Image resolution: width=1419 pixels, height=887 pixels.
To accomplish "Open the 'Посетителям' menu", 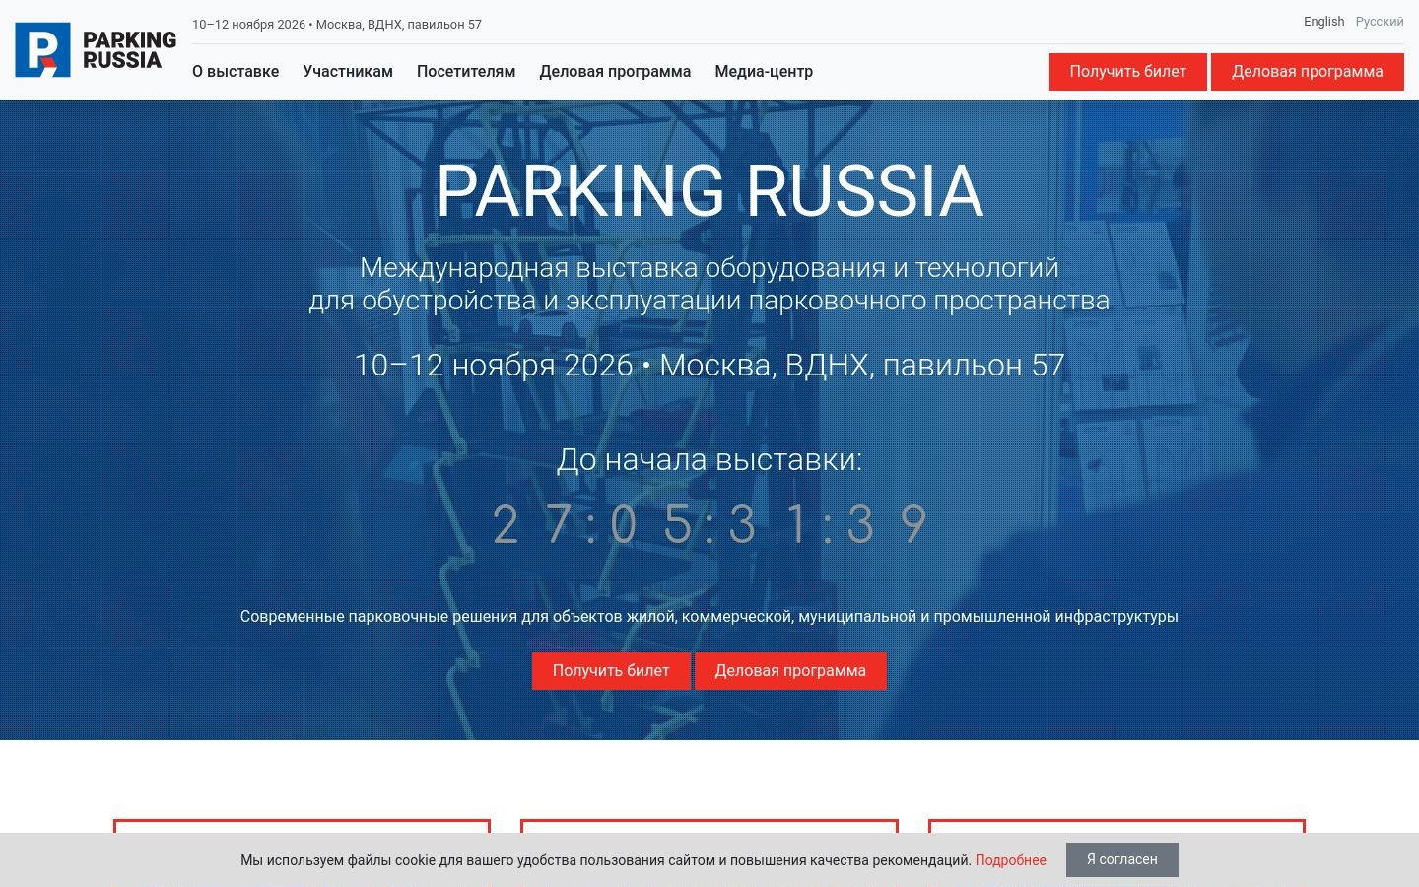I will coord(466,72).
